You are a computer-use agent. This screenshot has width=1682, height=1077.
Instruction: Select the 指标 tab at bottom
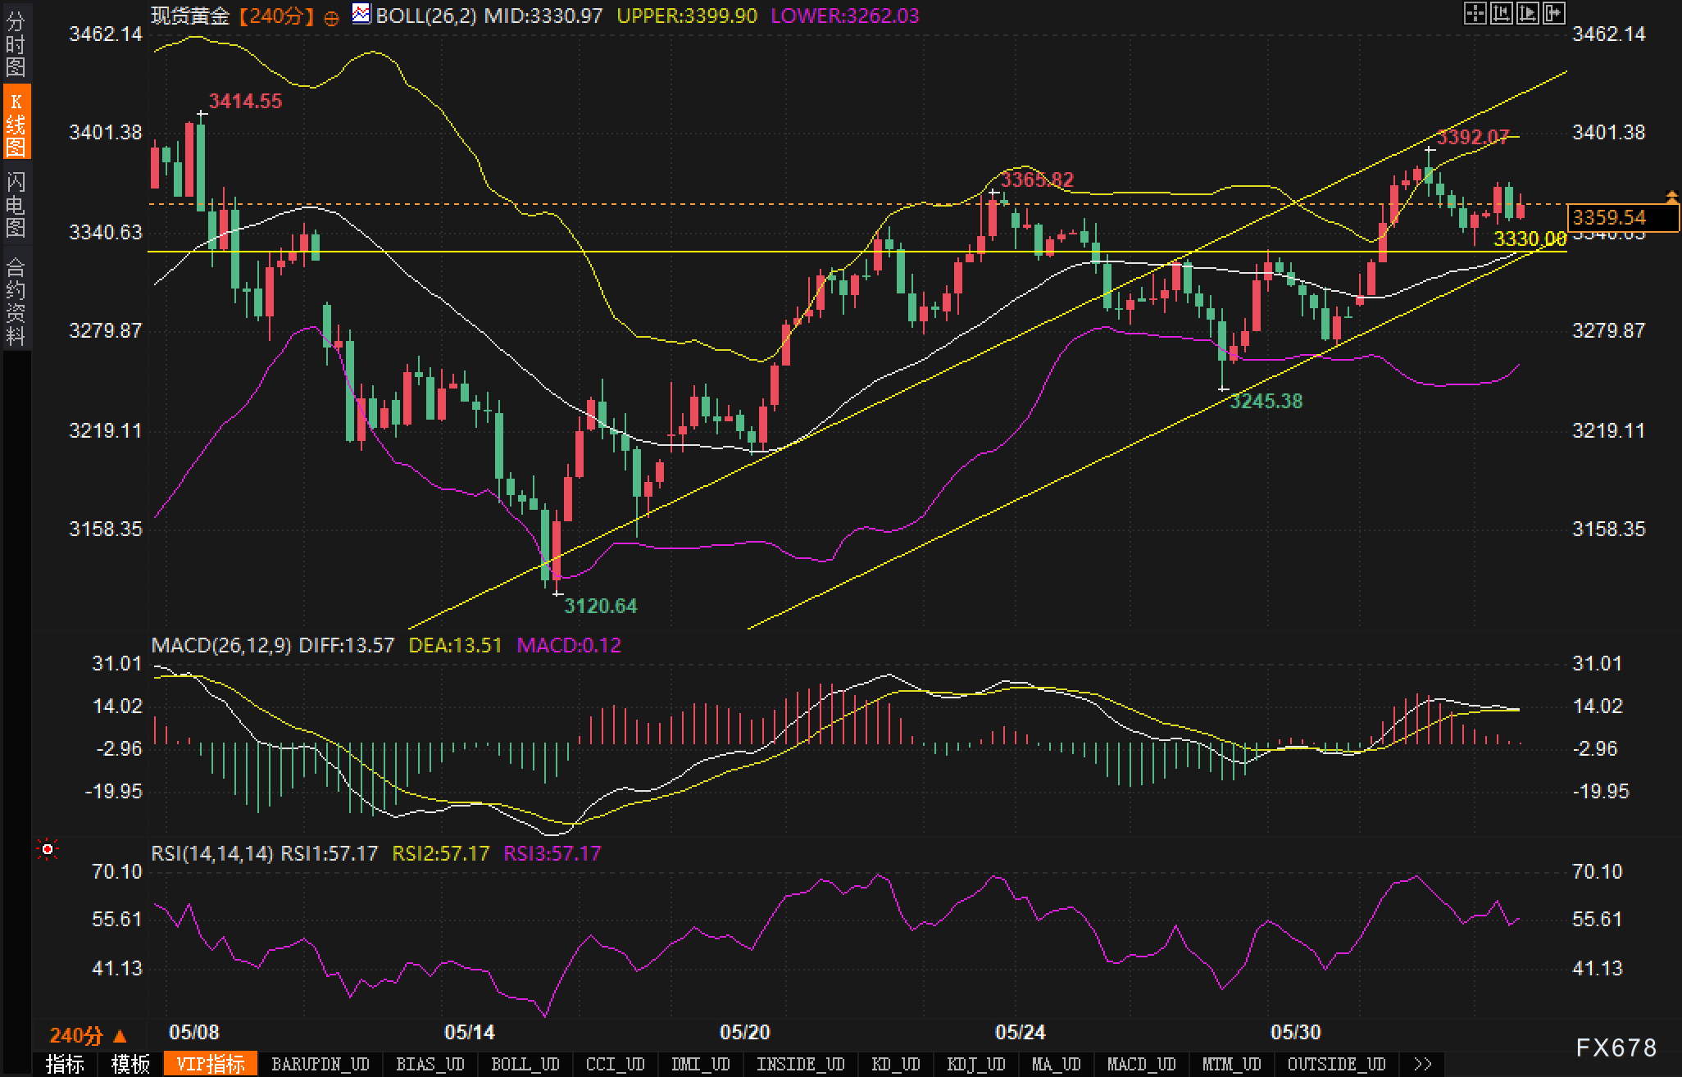(65, 1064)
